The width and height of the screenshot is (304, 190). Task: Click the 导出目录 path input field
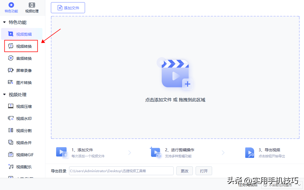[x=121, y=171]
